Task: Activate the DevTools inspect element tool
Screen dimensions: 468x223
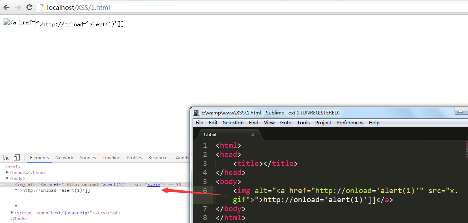Action: [x=6, y=158]
